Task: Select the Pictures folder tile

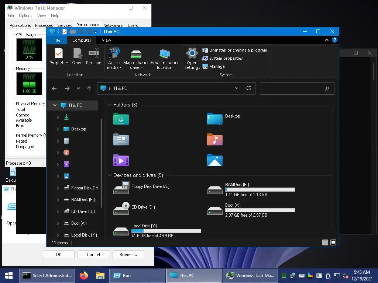Action: pos(215,160)
